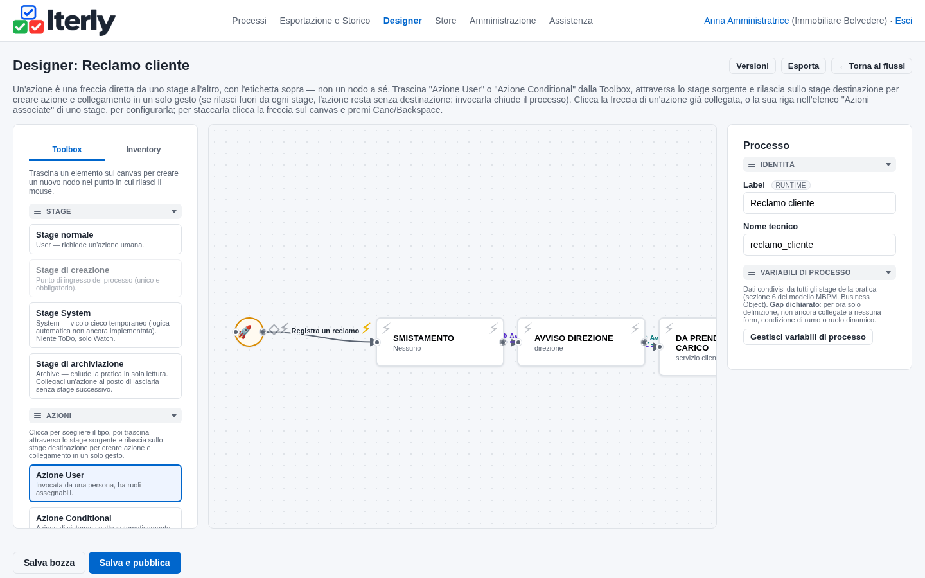Screen dimensions: 925x578
Task: Open Esportazione e Storico page
Action: (325, 21)
